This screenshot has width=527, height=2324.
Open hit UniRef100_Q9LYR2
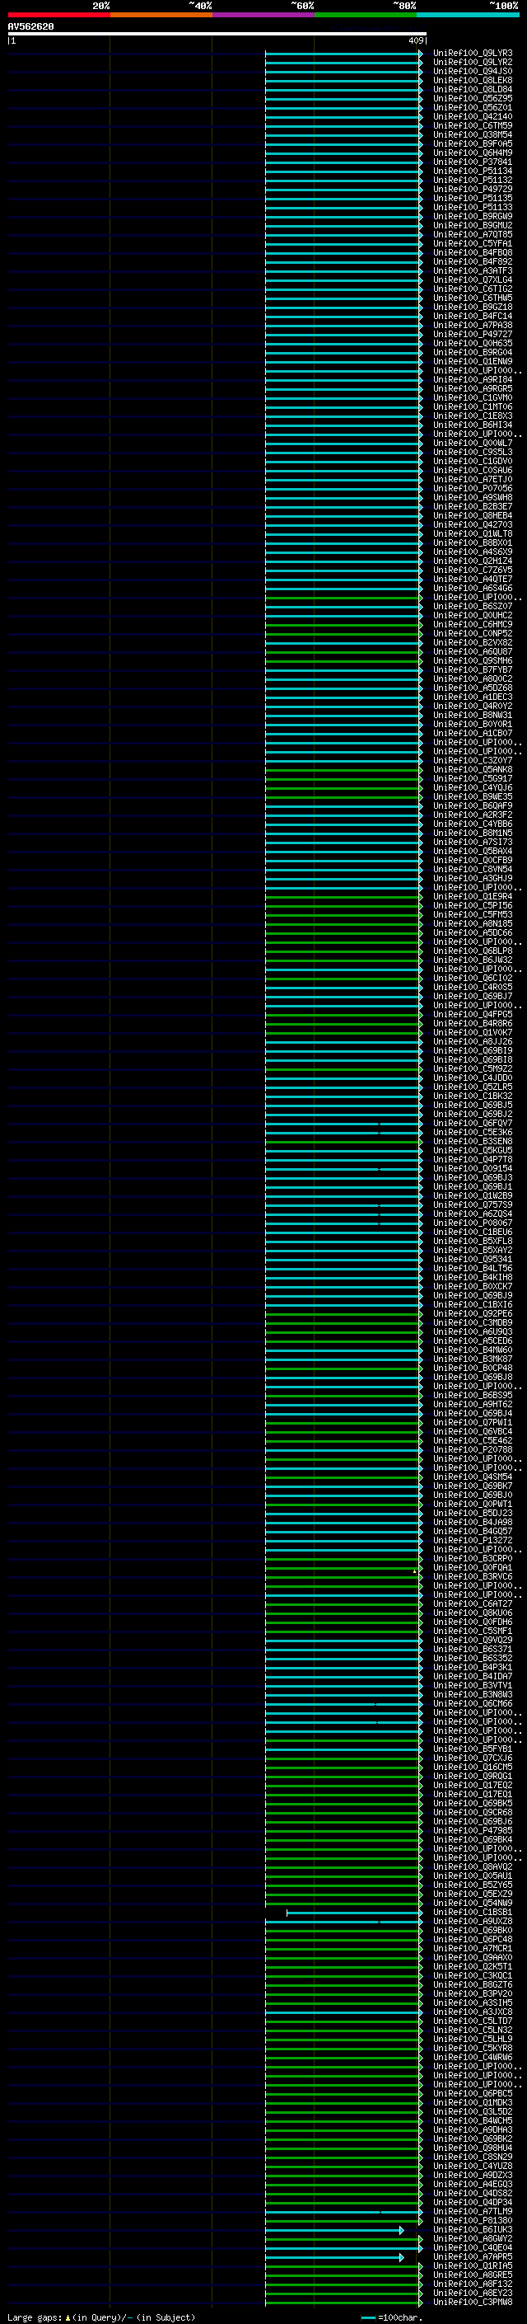click(x=472, y=63)
